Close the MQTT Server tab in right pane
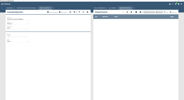This screenshot has height=100, width=184. pyautogui.click(x=117, y=8)
